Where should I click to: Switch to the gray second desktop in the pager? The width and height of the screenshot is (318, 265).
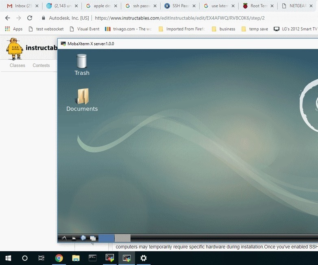point(122,238)
